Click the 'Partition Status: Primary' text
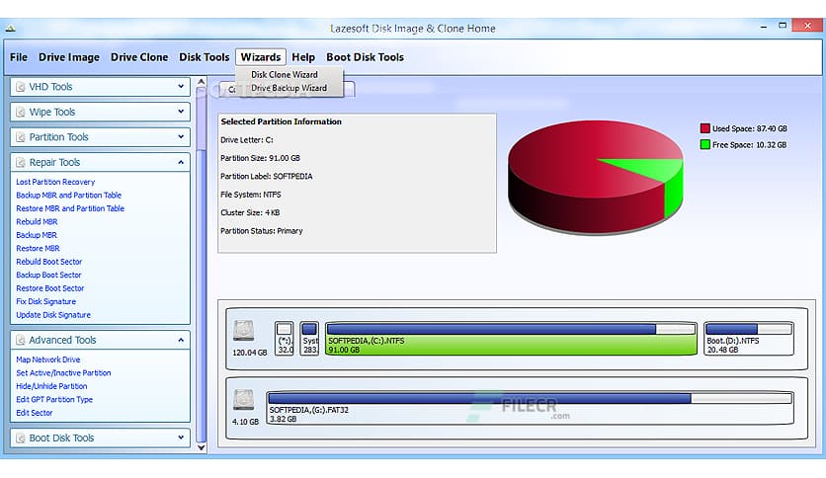 tap(261, 230)
